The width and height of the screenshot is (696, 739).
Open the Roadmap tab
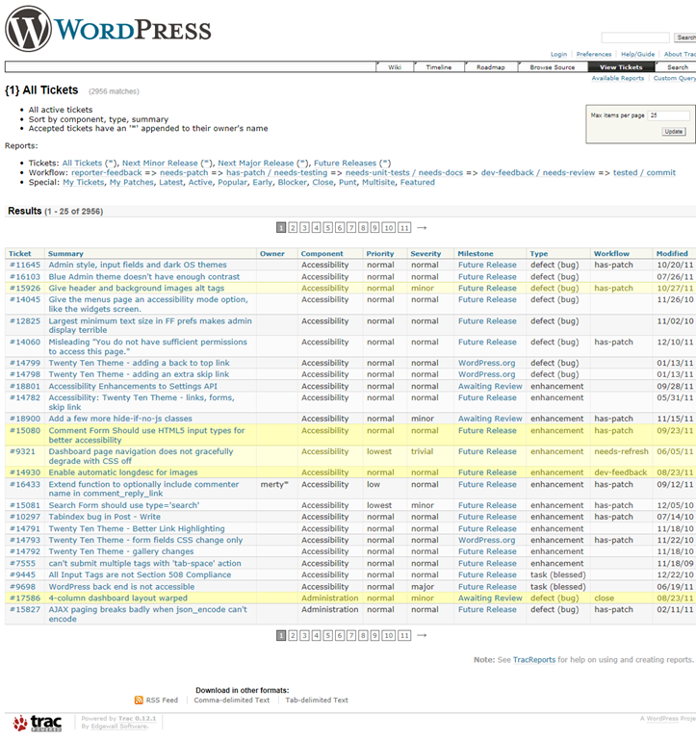(490, 67)
